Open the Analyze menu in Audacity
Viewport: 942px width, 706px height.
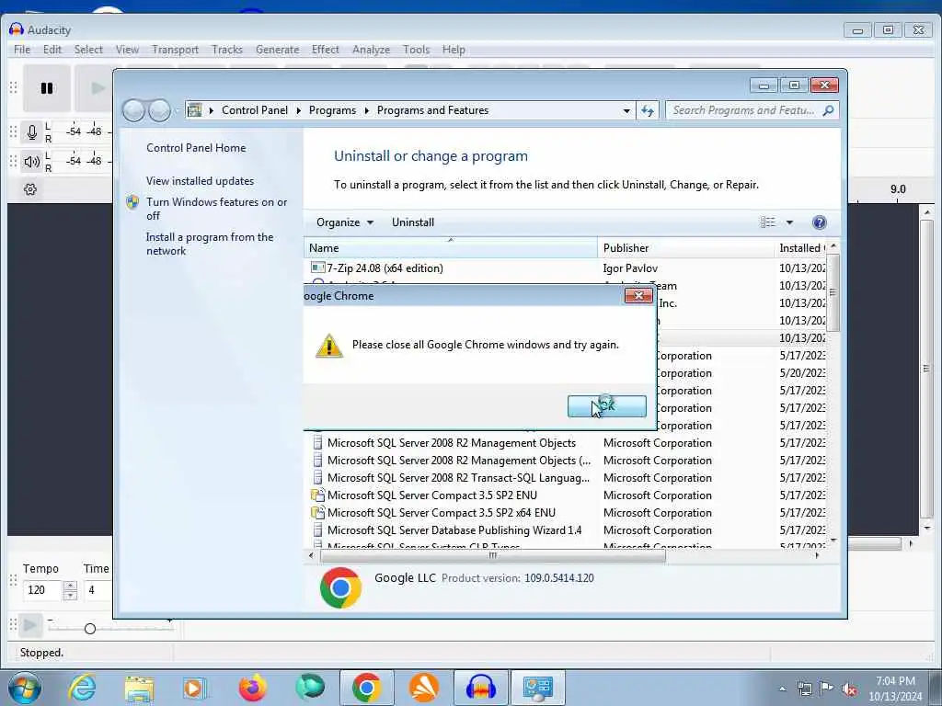[x=371, y=50]
